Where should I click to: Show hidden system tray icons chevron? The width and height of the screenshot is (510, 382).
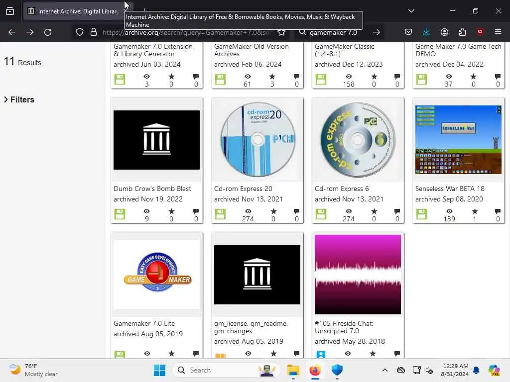point(385,370)
